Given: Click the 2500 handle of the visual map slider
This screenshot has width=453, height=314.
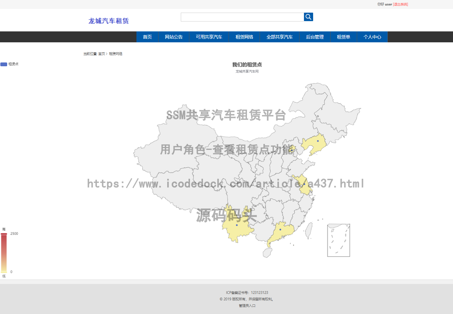Looking at the screenshot, I should click(x=4, y=234).
